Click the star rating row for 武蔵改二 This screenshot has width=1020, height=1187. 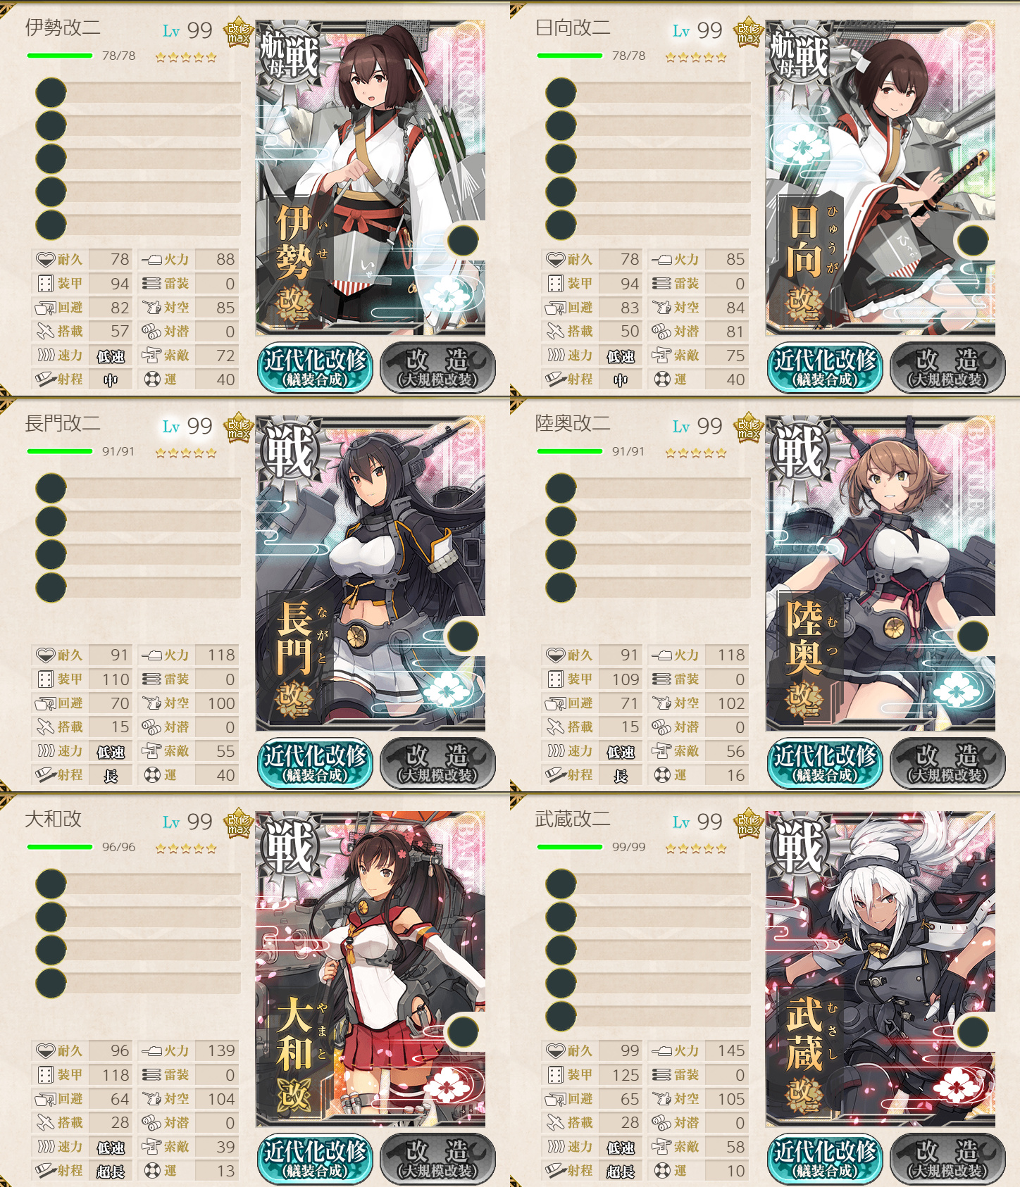coord(696,848)
